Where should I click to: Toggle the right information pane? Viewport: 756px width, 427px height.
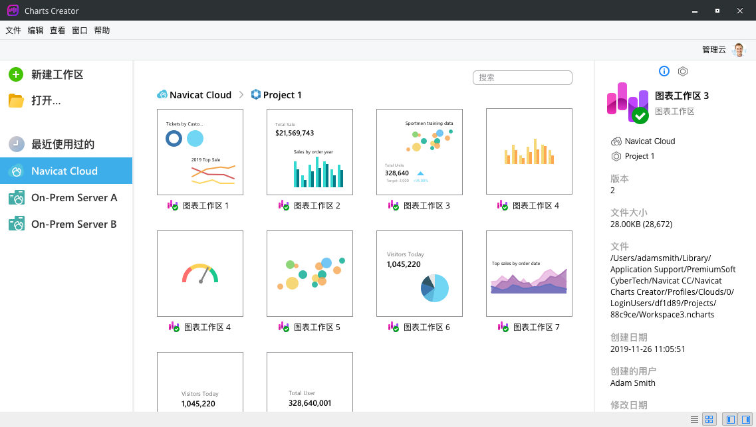point(746,420)
